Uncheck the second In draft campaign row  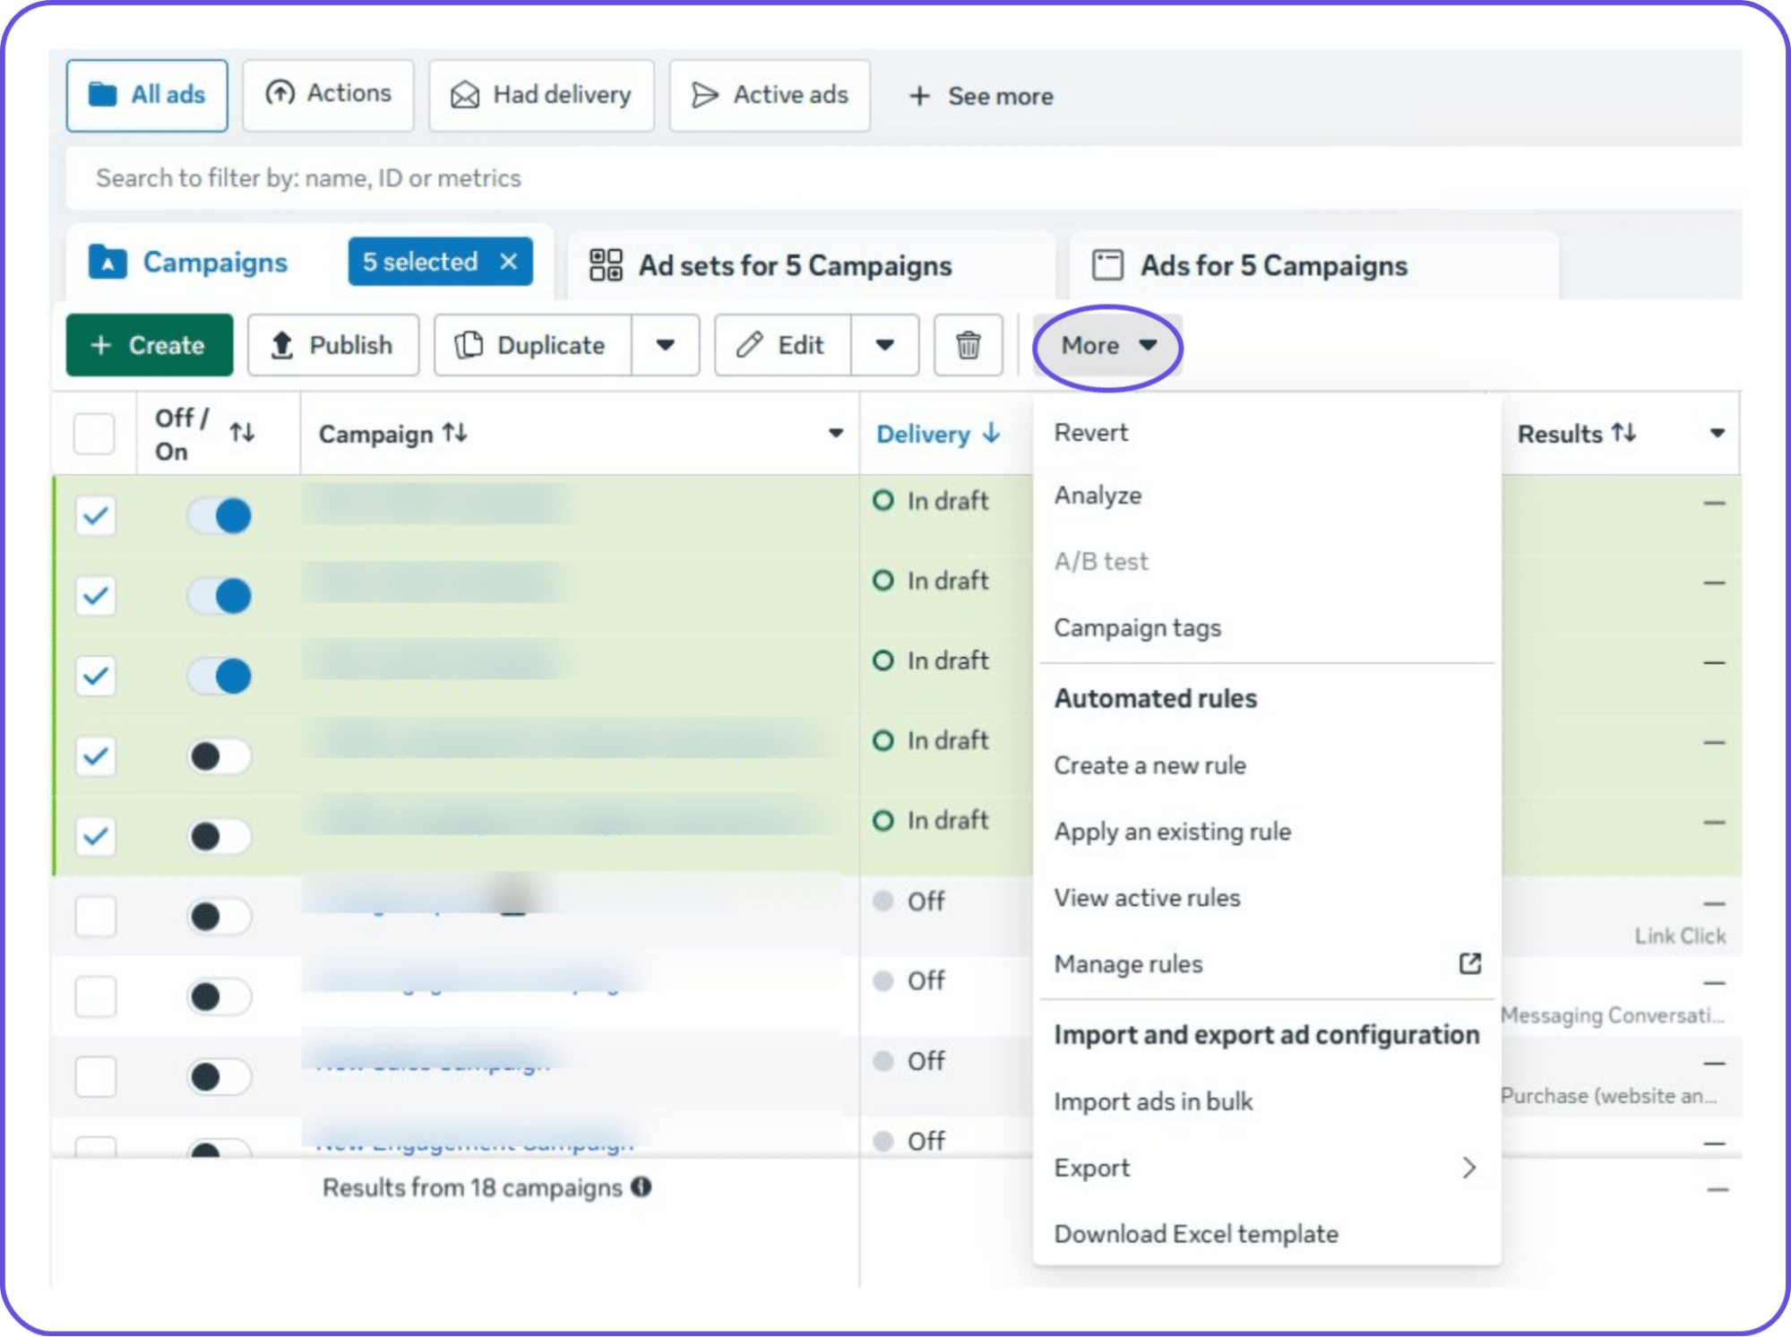point(95,596)
